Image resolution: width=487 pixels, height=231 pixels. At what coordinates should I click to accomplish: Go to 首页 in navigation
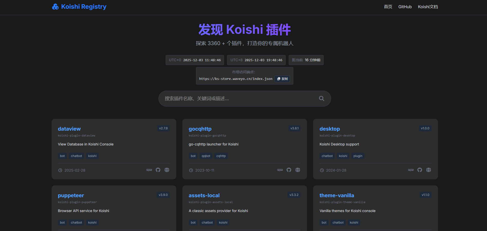[x=388, y=7]
